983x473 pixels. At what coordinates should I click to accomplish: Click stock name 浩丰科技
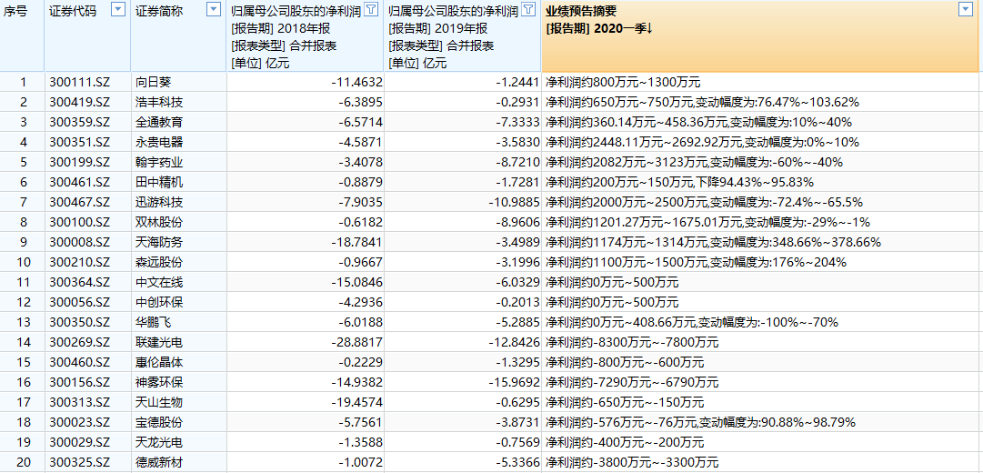click(159, 102)
